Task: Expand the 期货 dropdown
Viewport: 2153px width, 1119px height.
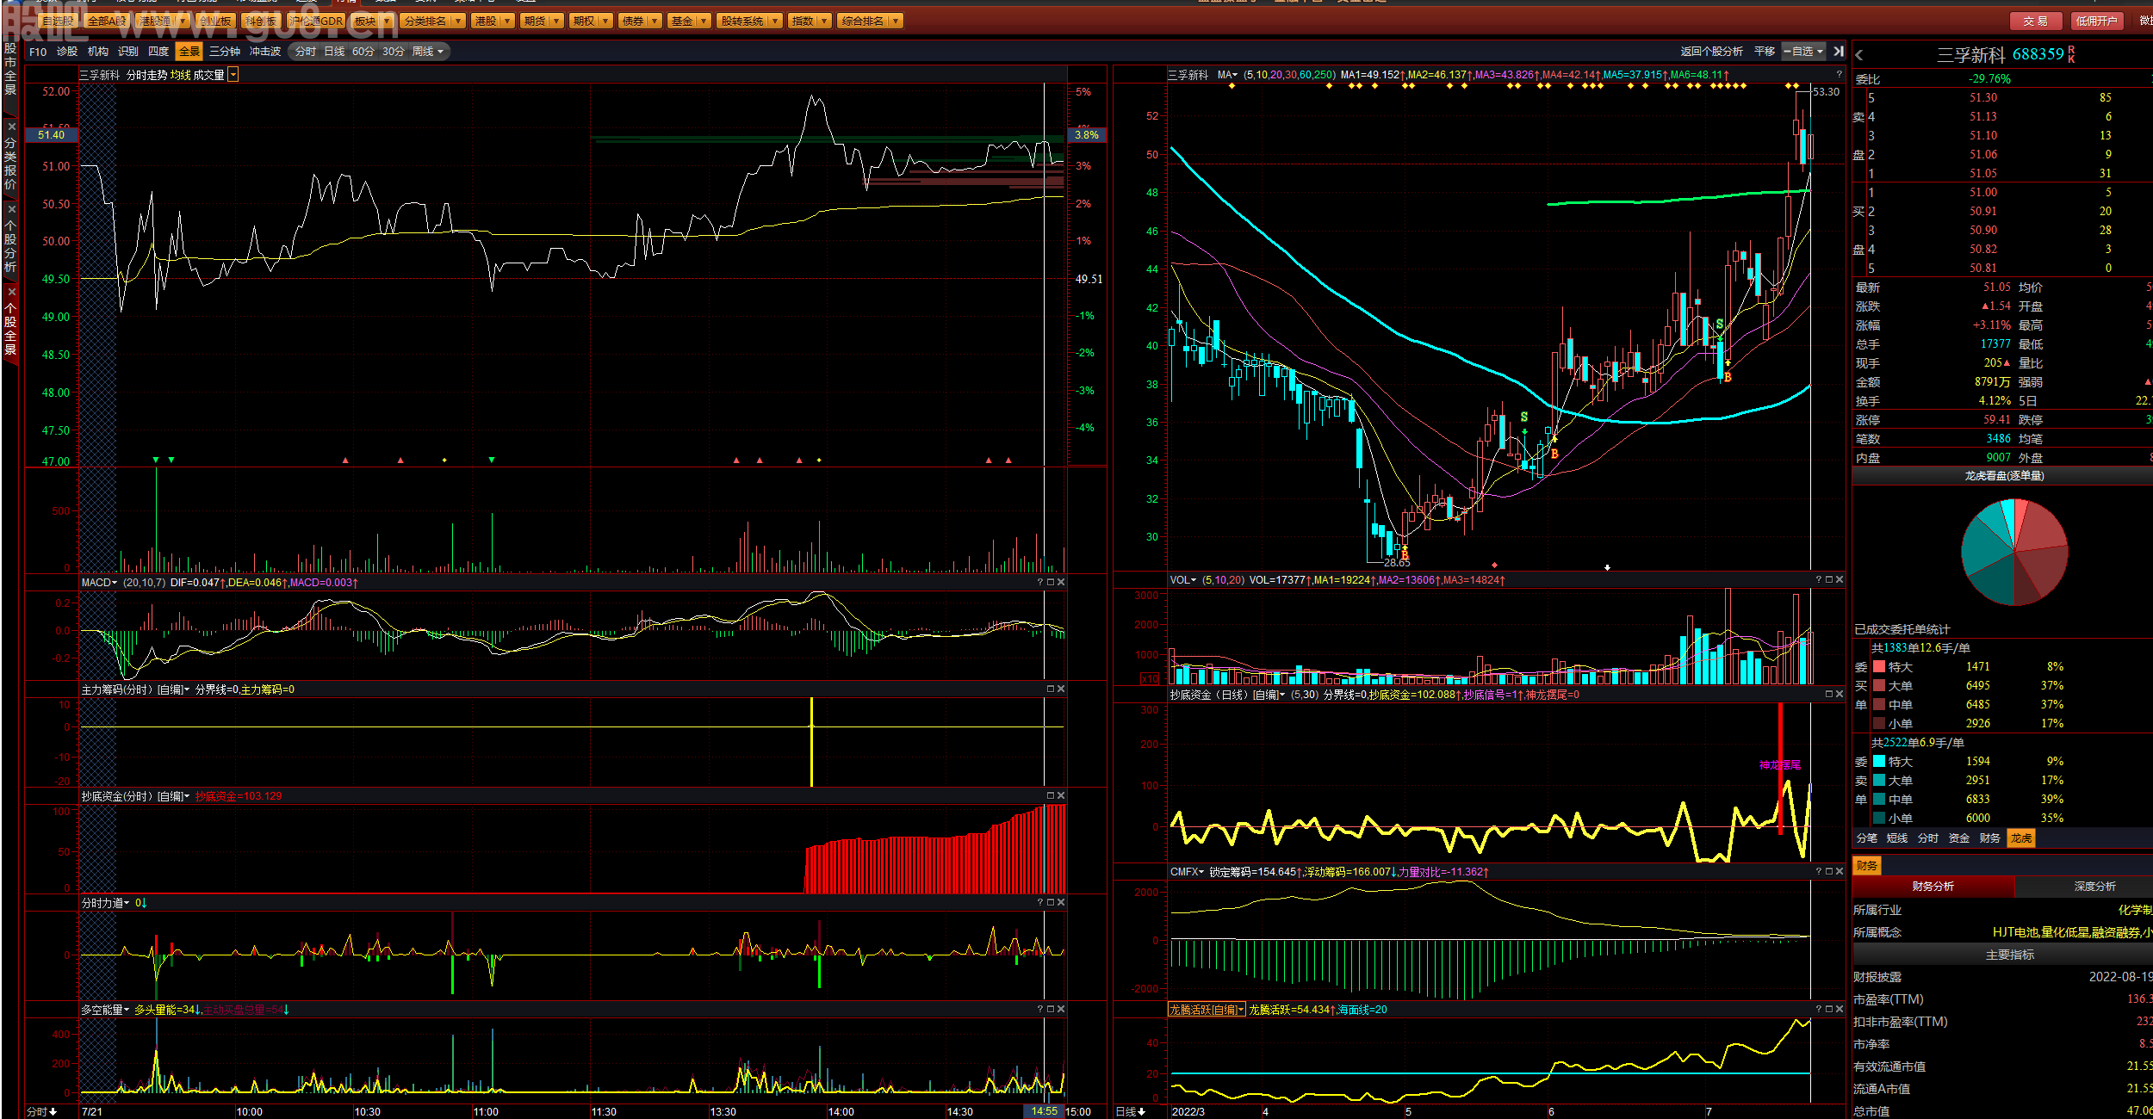Action: coord(556,21)
